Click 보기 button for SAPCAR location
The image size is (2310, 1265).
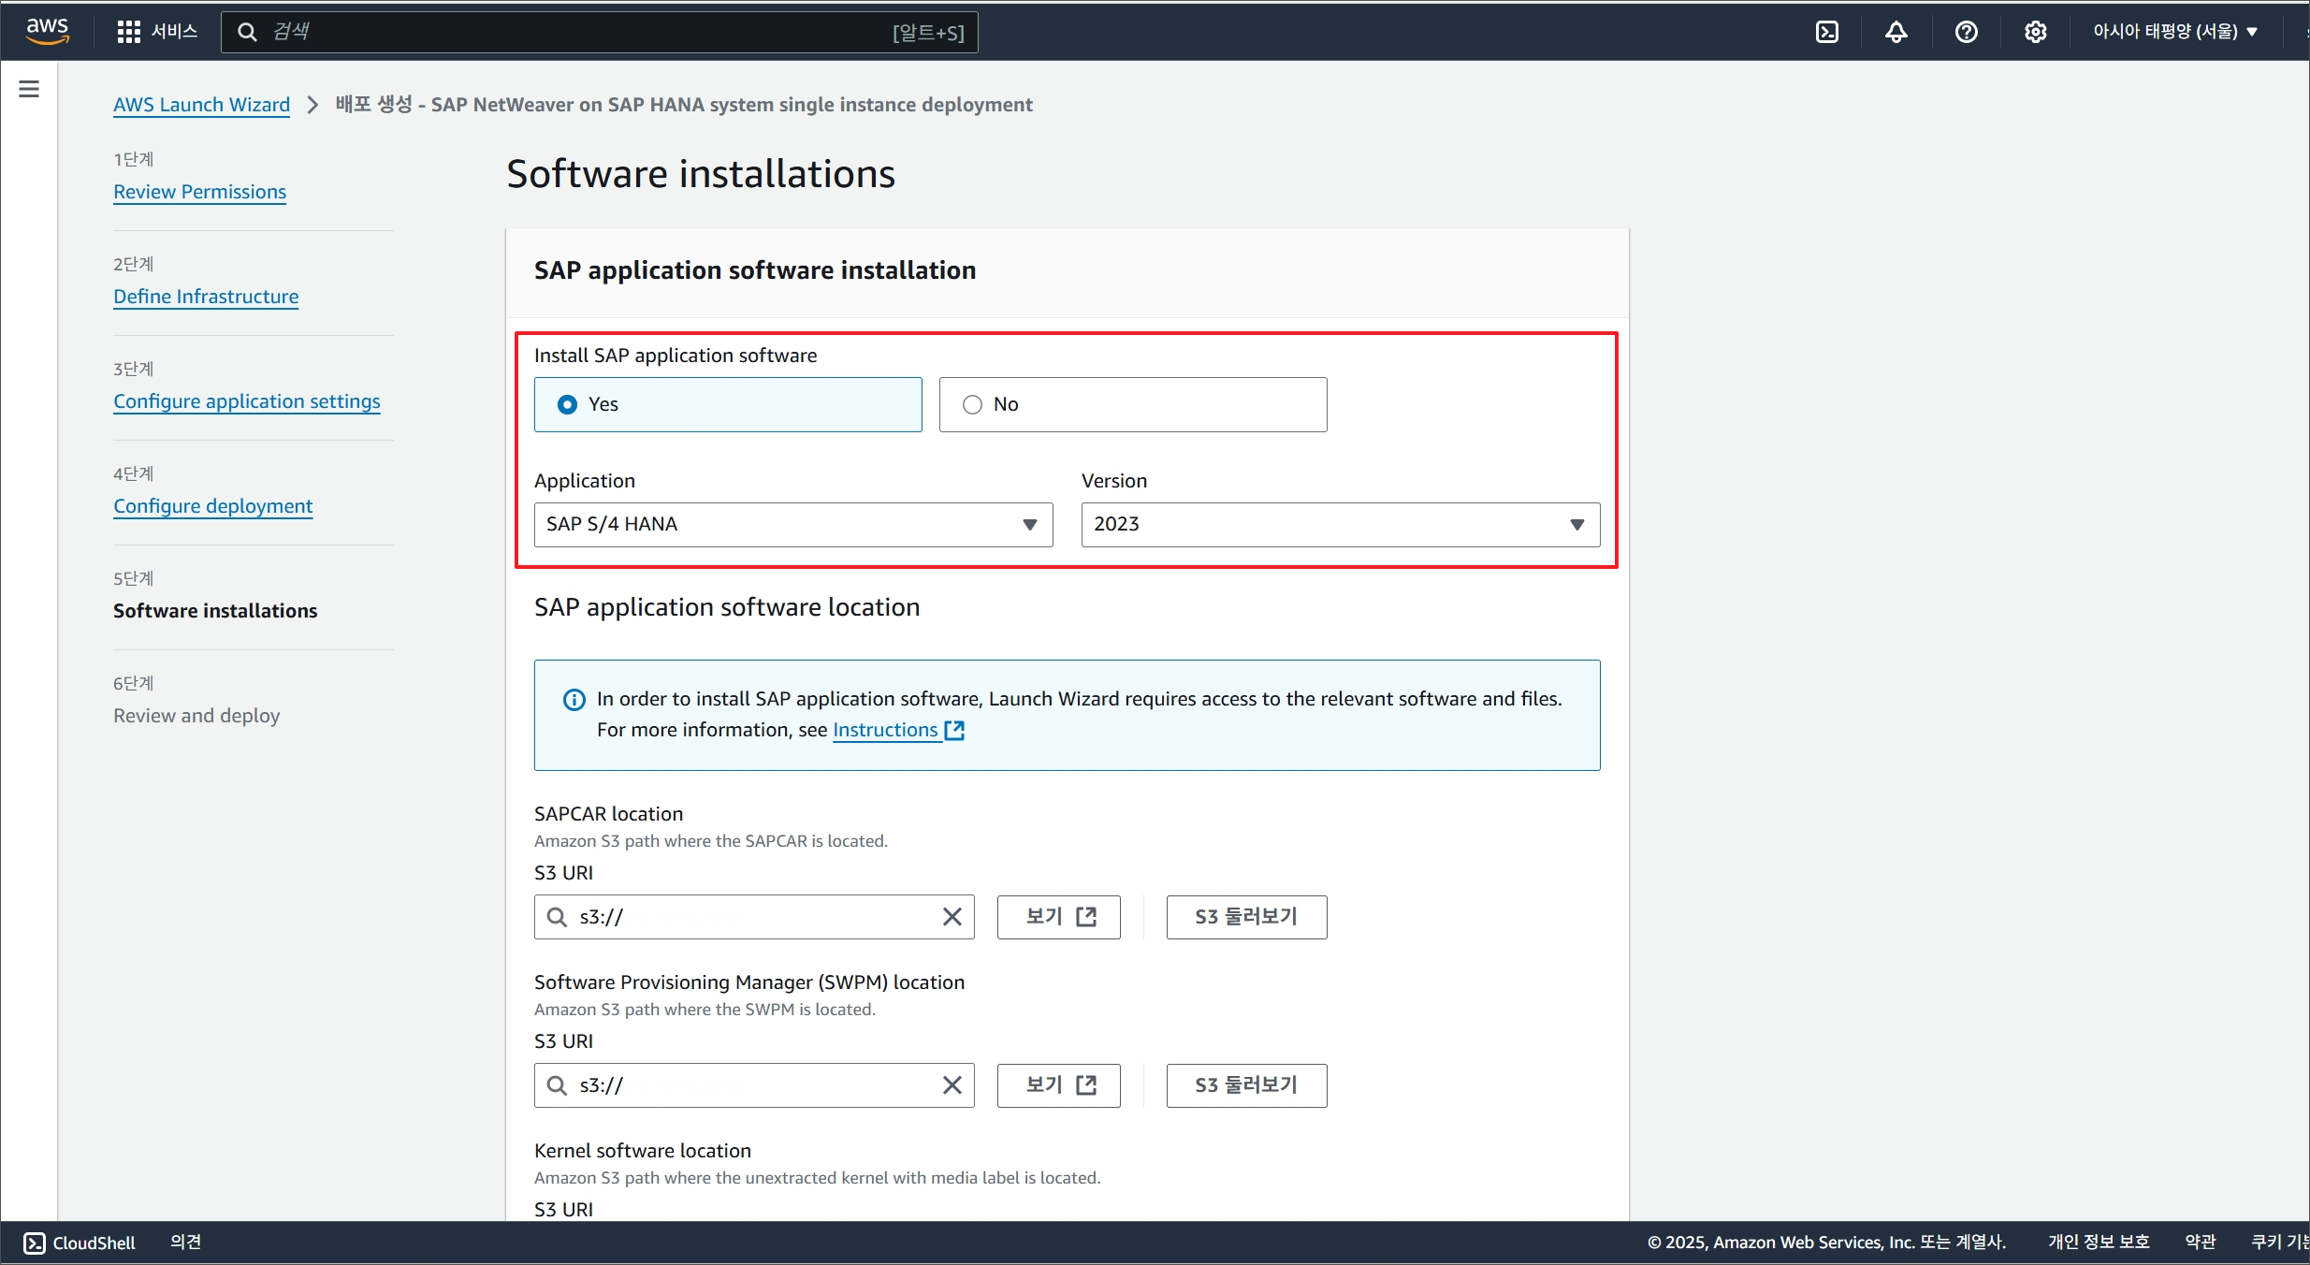(1058, 917)
